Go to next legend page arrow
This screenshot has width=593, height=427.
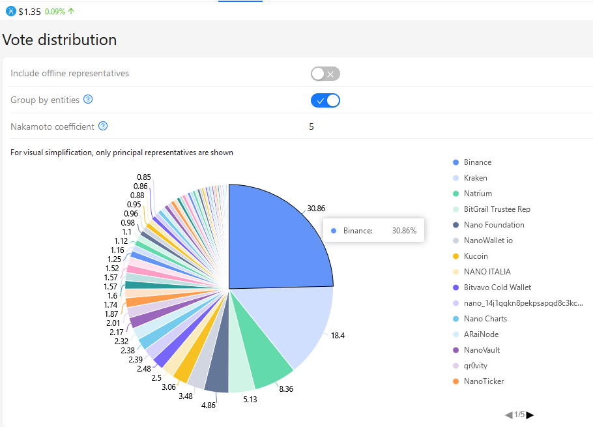pyautogui.click(x=530, y=415)
